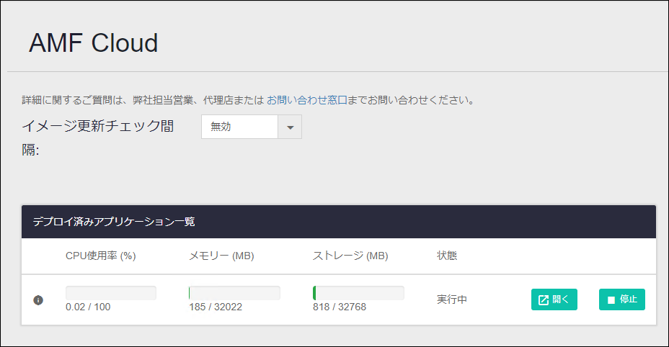Click the memory usage progress bar
This screenshot has width=669, height=347.
tap(234, 293)
